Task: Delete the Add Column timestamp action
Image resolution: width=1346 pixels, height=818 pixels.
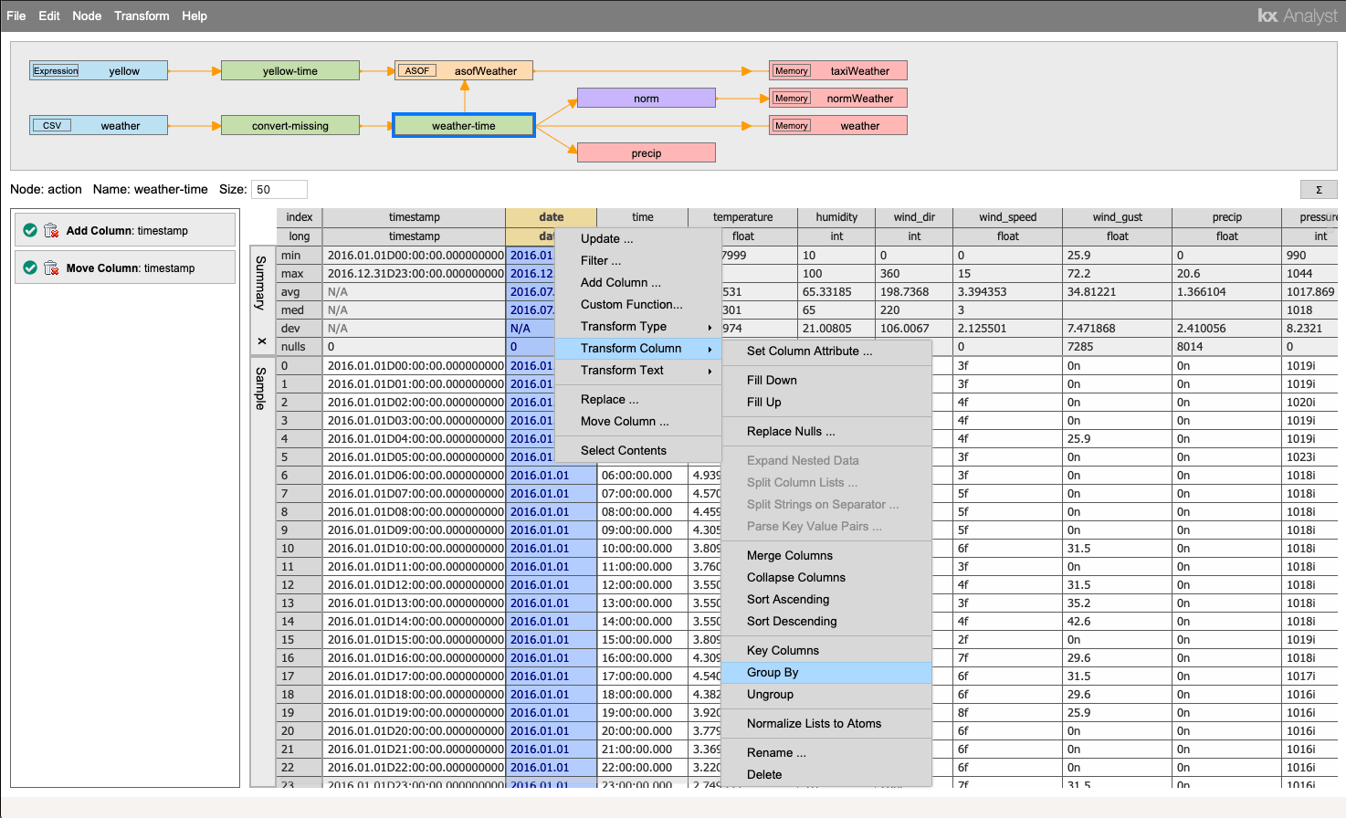Action: pos(51,231)
